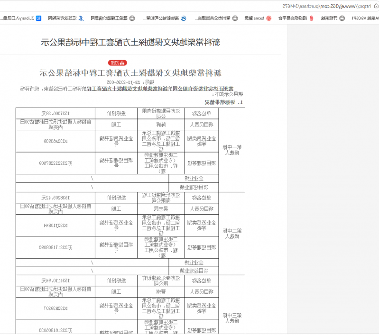Open the 江苏政府采购网 bookmark
The image size is (379, 335).
(x=66, y=18)
